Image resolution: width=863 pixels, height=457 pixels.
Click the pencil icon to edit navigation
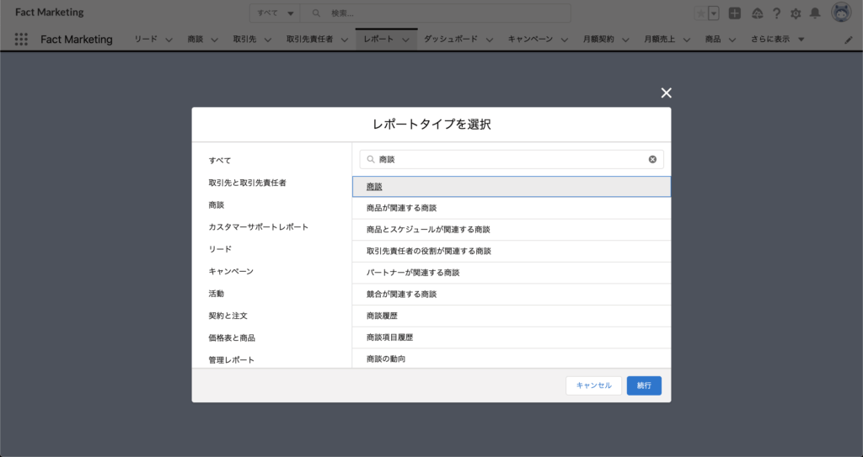pos(848,40)
